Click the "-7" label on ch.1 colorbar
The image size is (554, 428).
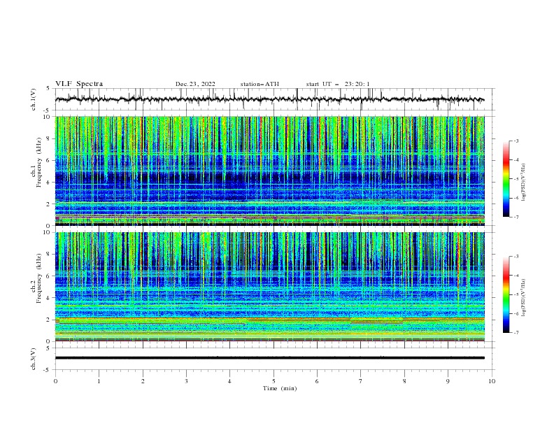pyautogui.click(x=516, y=217)
